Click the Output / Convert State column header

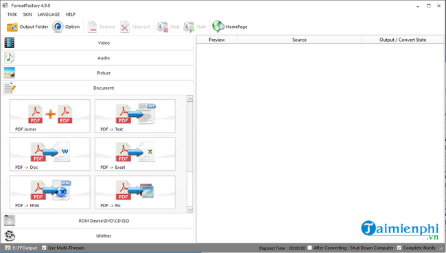(x=403, y=40)
